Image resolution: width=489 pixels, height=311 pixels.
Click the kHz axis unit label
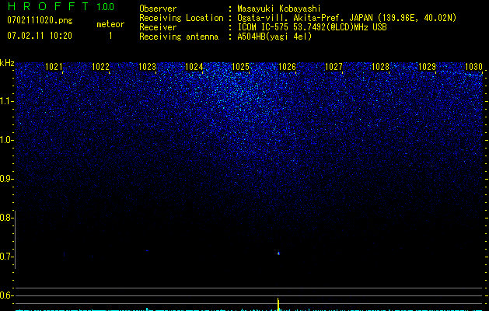click(7, 63)
